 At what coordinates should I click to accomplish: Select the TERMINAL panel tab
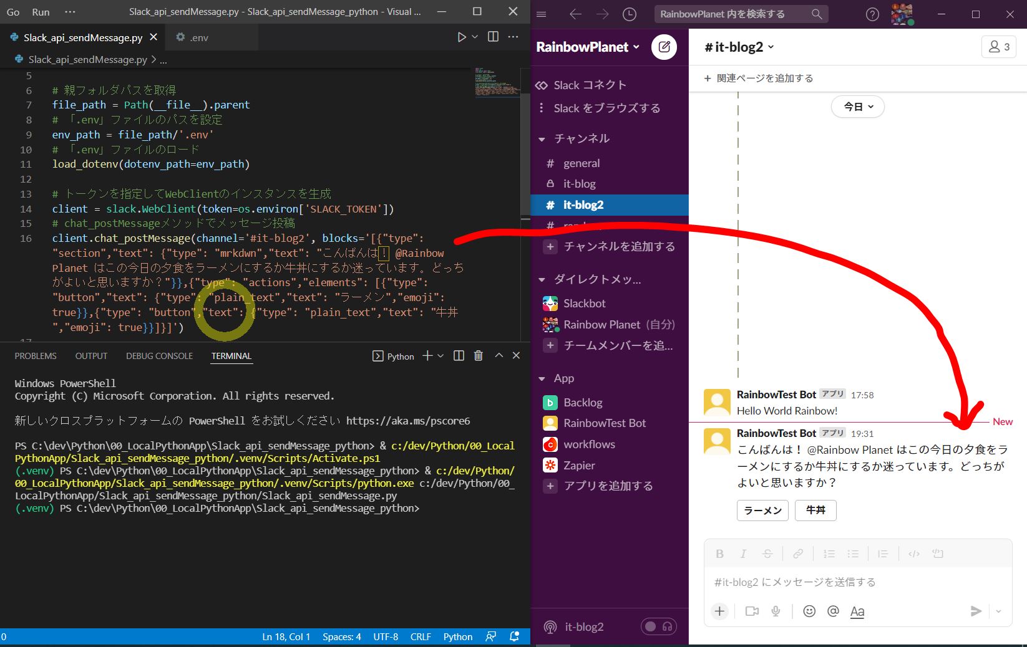tap(231, 356)
